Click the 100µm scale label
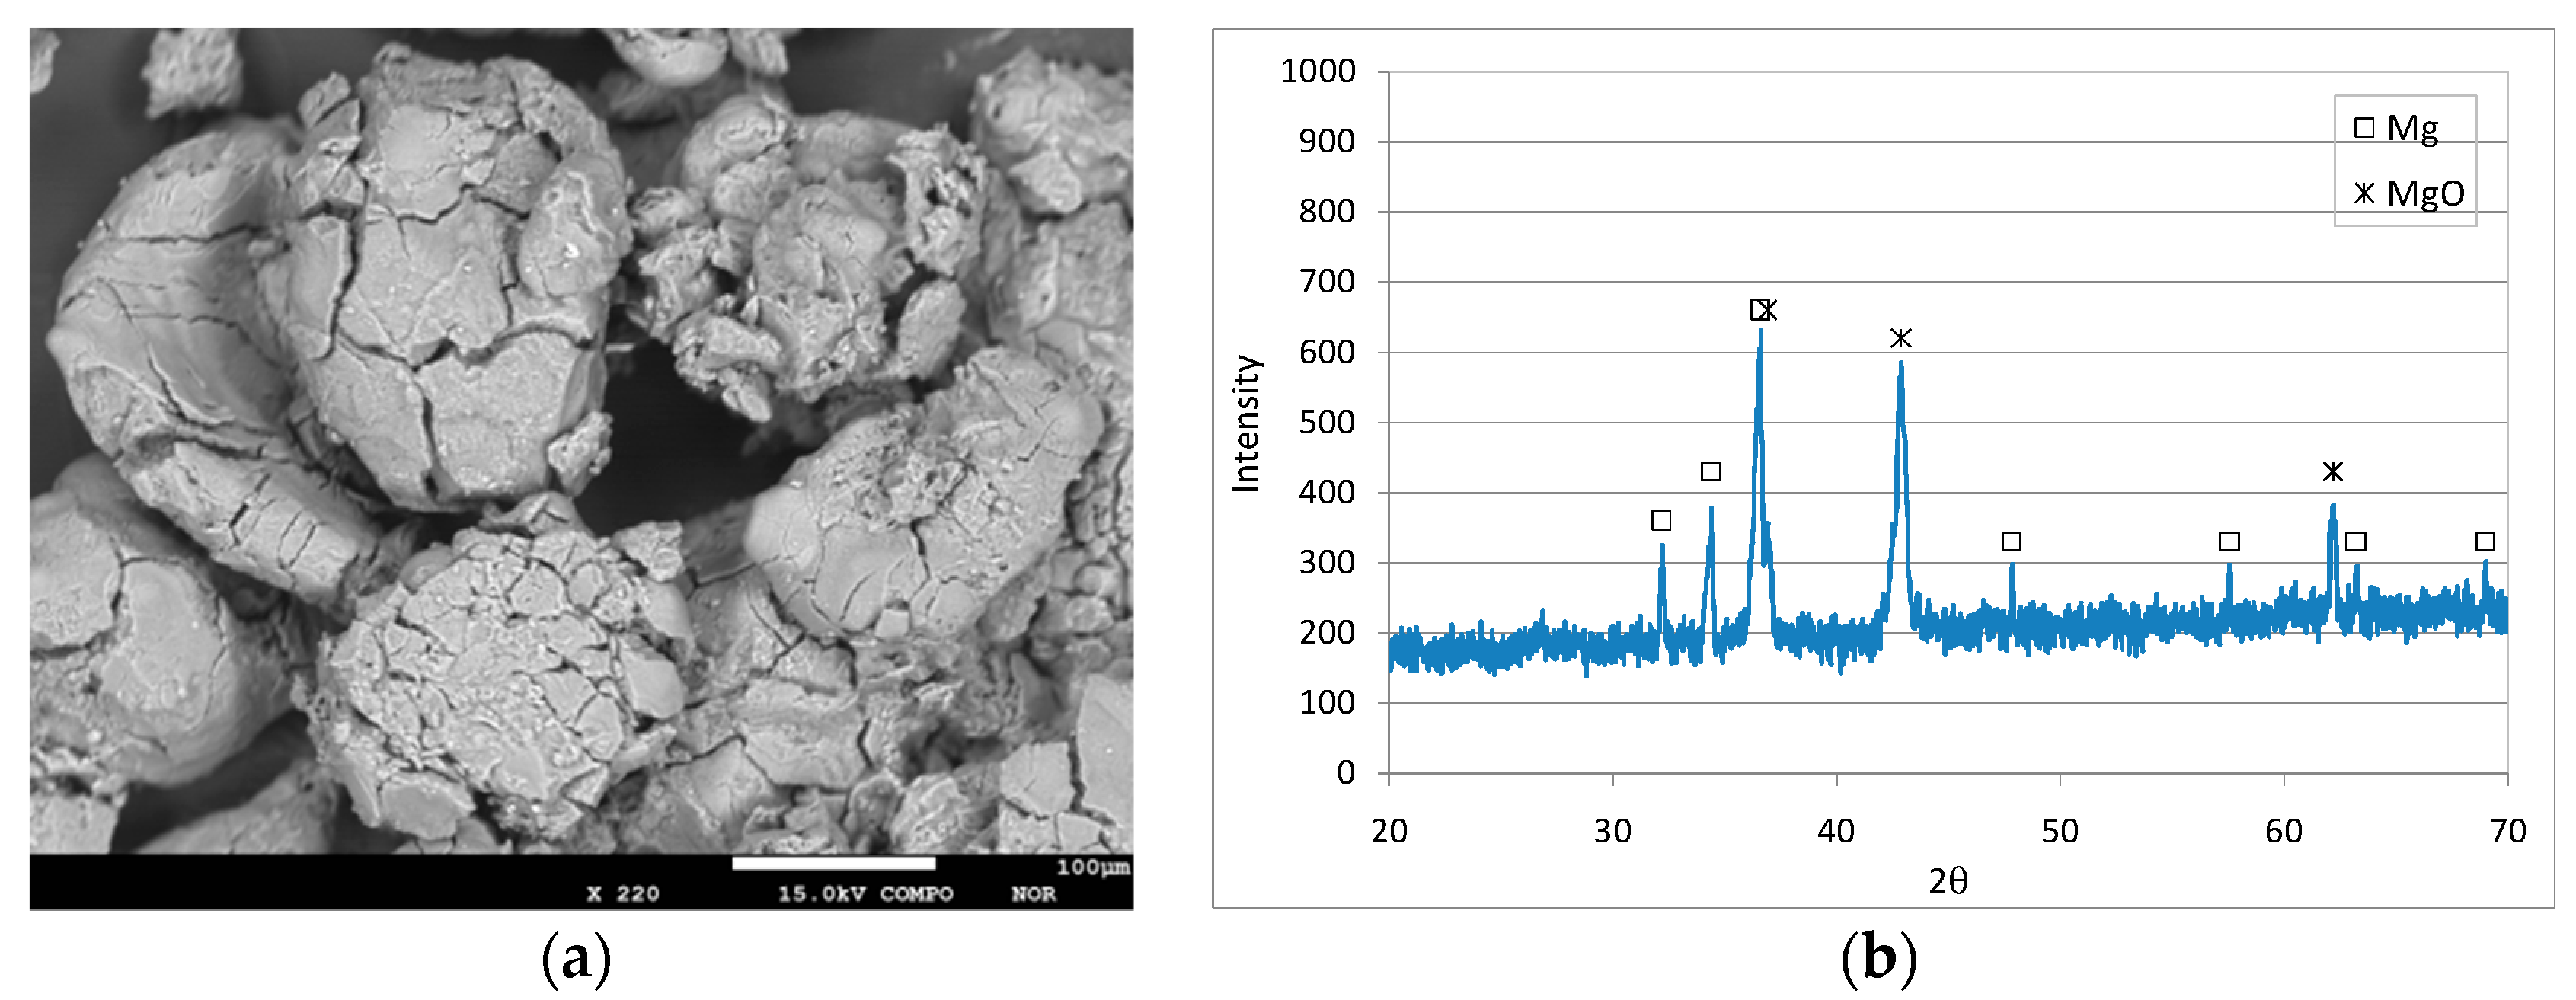Screen dimensions: 2576x1000 1093,867
